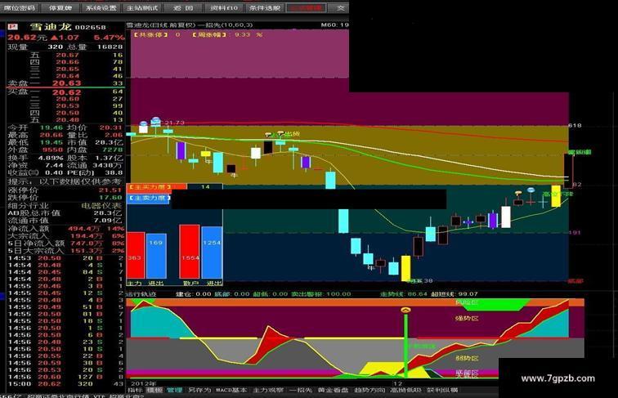
Task: Click the red 主力 bar showing 363
Action: coord(136,255)
